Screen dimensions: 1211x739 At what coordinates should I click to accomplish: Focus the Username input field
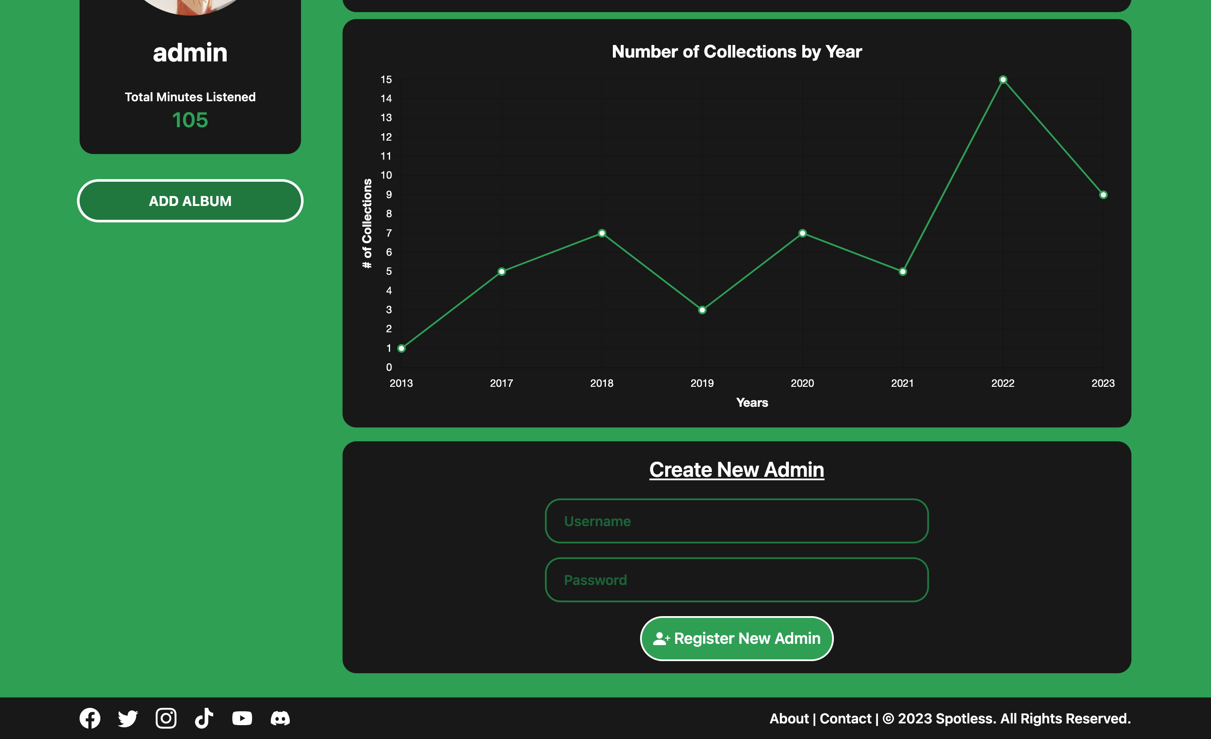pos(736,521)
